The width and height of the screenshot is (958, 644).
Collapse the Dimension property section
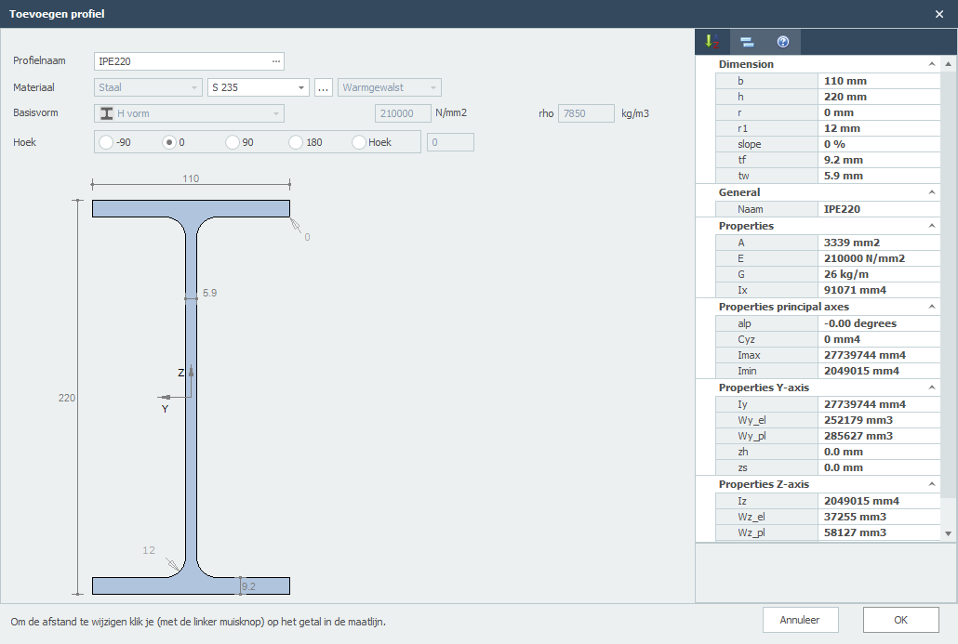pos(932,65)
